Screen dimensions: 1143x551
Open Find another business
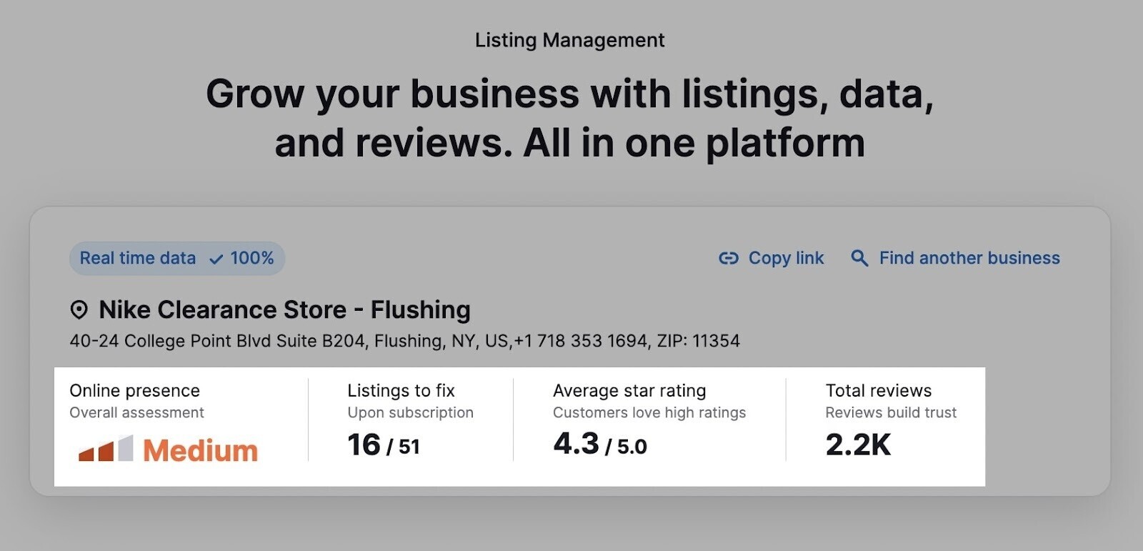coord(969,258)
